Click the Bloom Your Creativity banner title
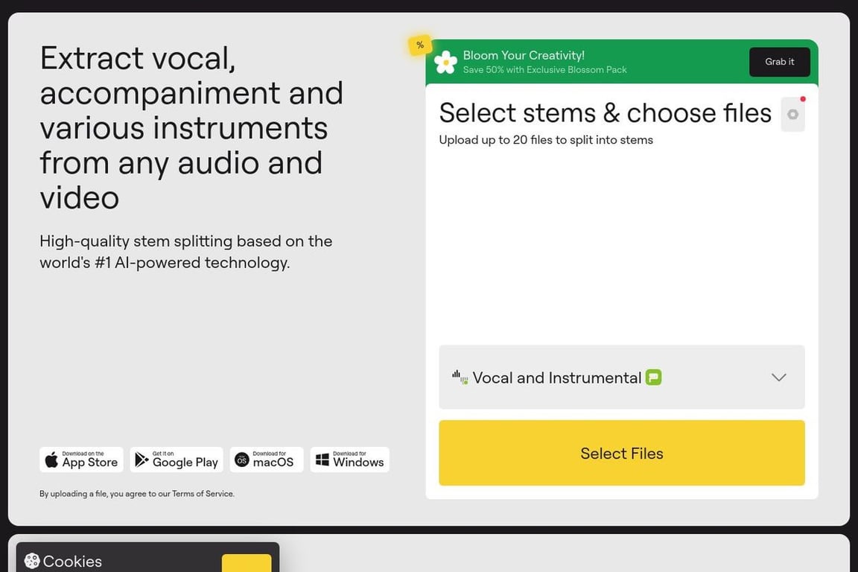This screenshot has height=572, width=858. (x=524, y=55)
